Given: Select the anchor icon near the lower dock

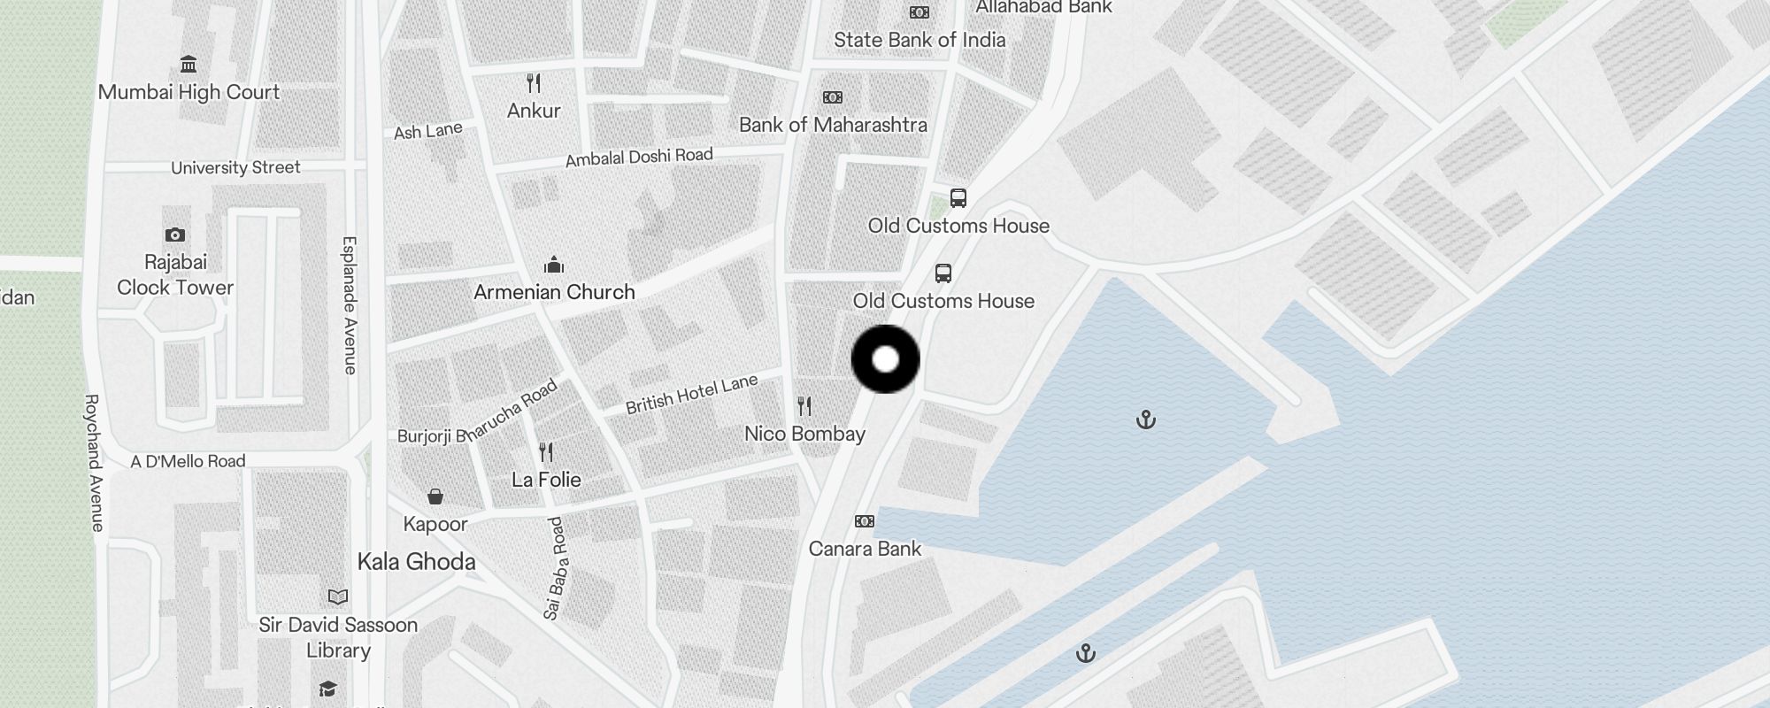Looking at the screenshot, I should (1086, 653).
